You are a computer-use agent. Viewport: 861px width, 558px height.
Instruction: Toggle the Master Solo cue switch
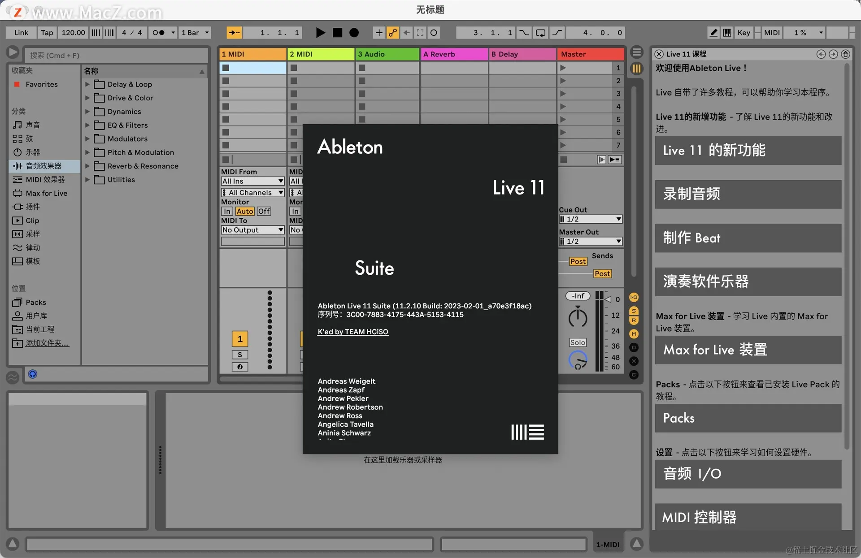(578, 342)
